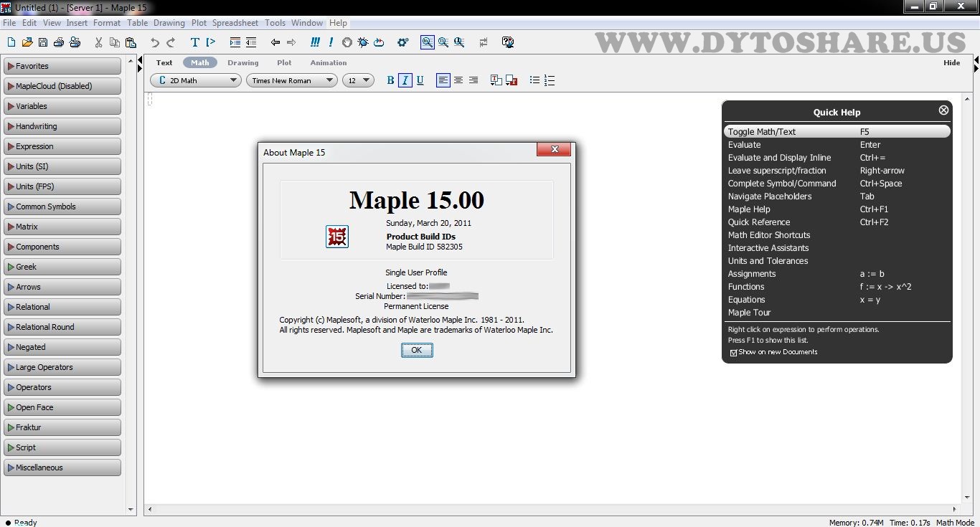Expand the Common Symbols palette
The image size is (980, 527).
[62, 206]
